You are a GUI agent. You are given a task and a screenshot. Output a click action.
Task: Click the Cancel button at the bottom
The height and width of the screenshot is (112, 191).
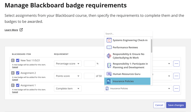159,105
